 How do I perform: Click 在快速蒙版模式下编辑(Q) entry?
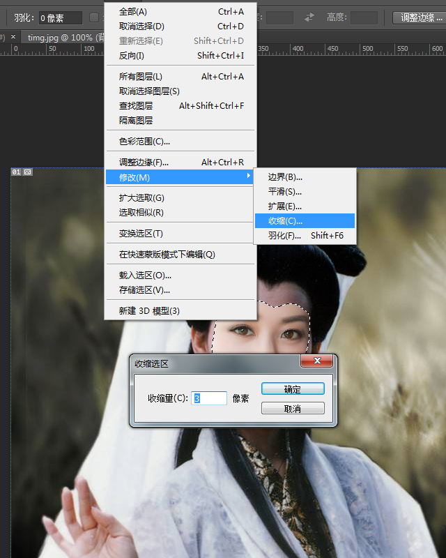180,255
